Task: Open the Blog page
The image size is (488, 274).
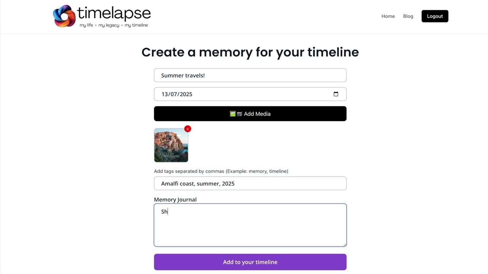Action: click(x=408, y=16)
